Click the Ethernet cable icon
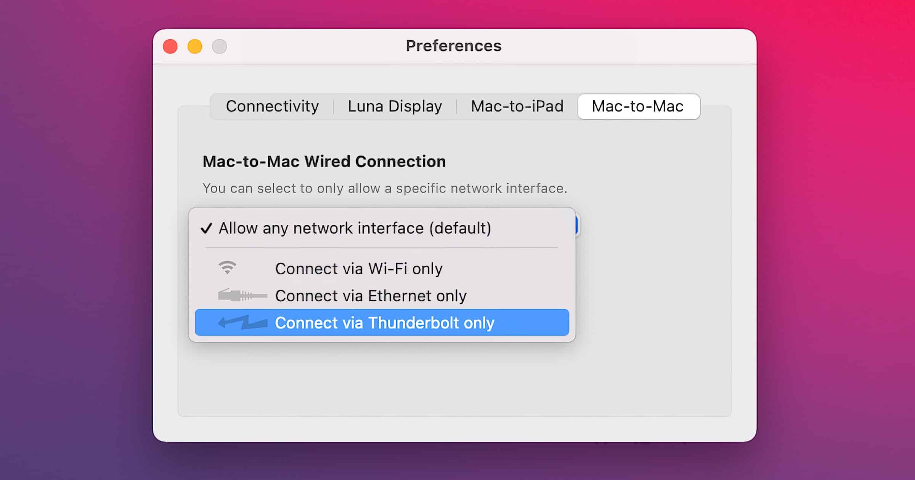Viewport: 915px width, 480px height. pyautogui.click(x=242, y=295)
